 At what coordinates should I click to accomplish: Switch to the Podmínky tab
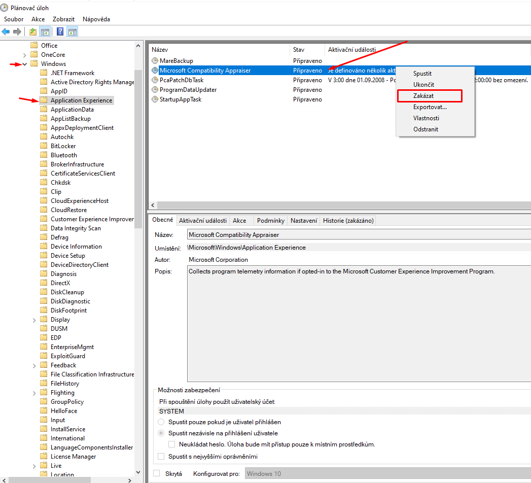point(271,221)
